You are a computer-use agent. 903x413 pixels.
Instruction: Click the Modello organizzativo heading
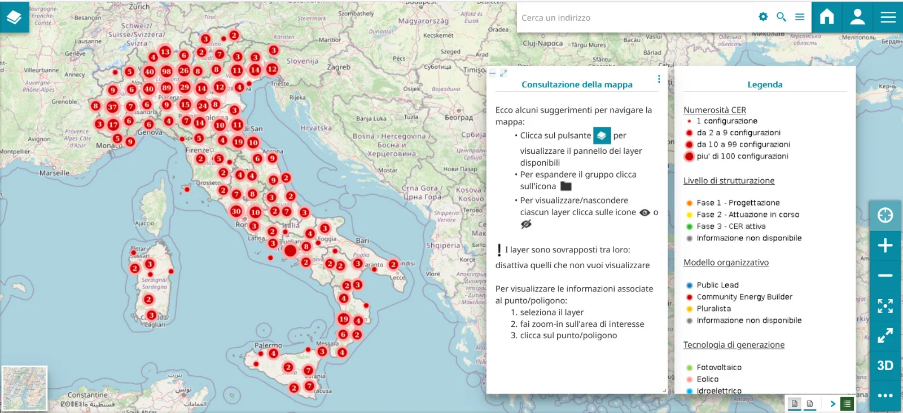tap(726, 263)
